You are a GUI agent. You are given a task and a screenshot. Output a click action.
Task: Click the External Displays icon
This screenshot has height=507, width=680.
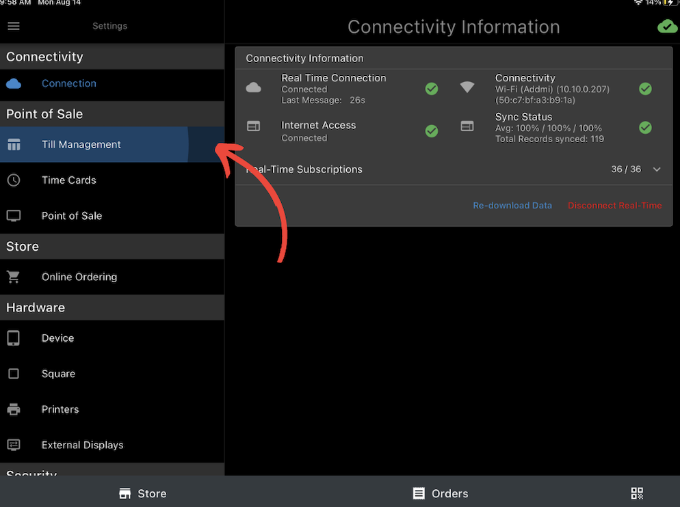click(14, 445)
